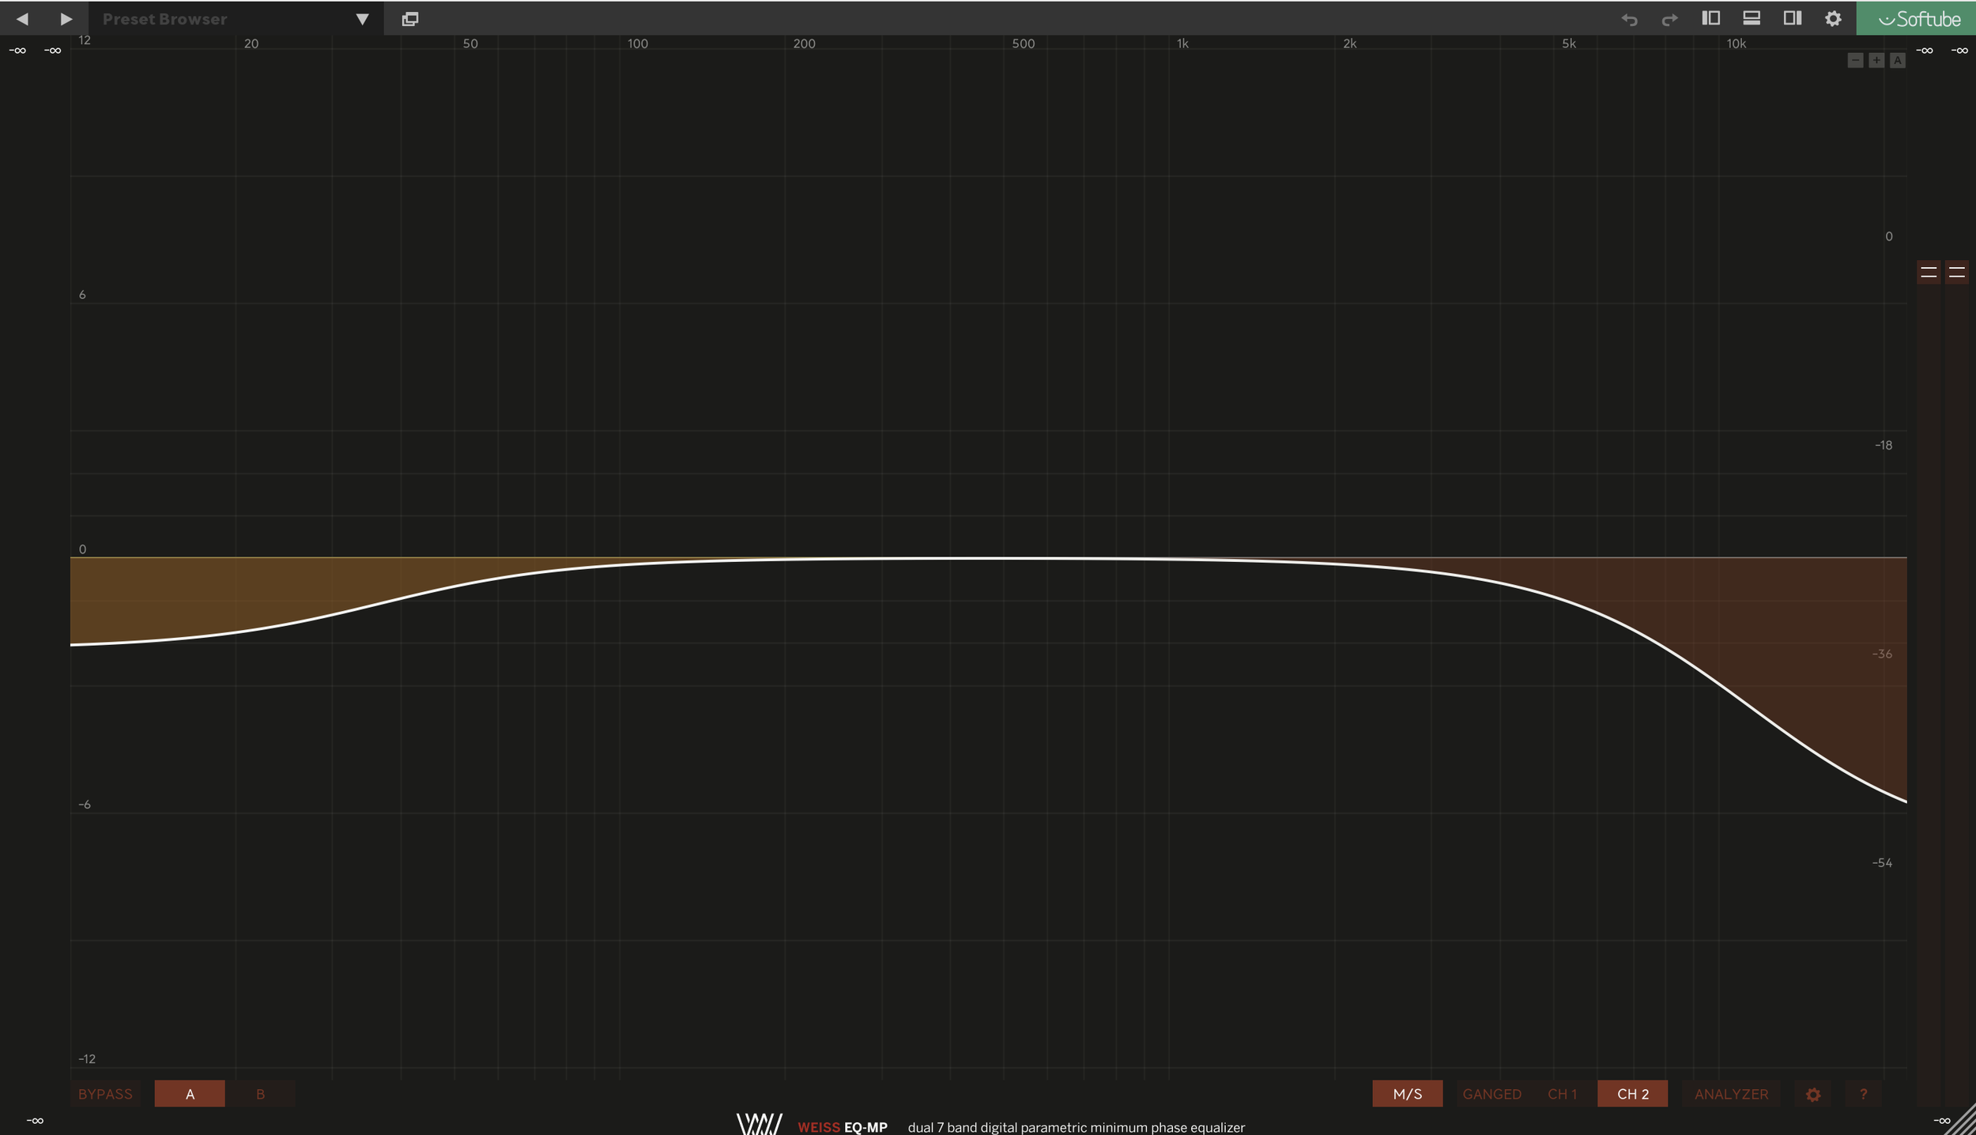Click the undo arrow icon
The image size is (1976, 1135).
pyautogui.click(x=1629, y=19)
